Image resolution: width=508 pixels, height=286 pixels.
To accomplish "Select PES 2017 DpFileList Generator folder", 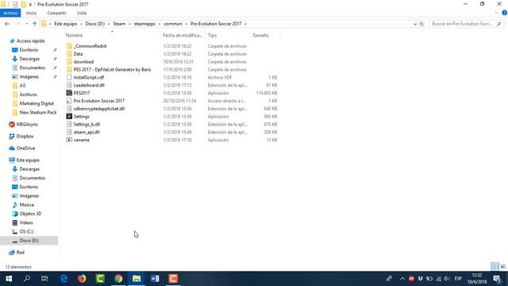I will tap(112, 69).
